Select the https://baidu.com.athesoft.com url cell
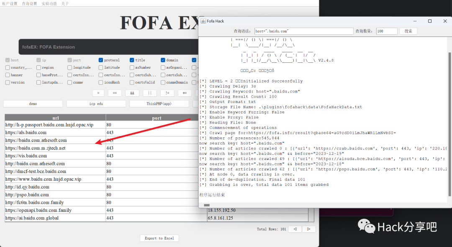 point(55,140)
